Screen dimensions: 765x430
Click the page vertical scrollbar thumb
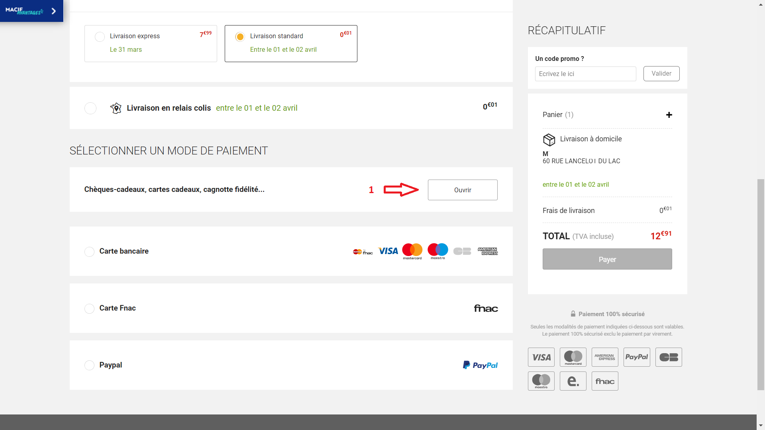pos(761,284)
